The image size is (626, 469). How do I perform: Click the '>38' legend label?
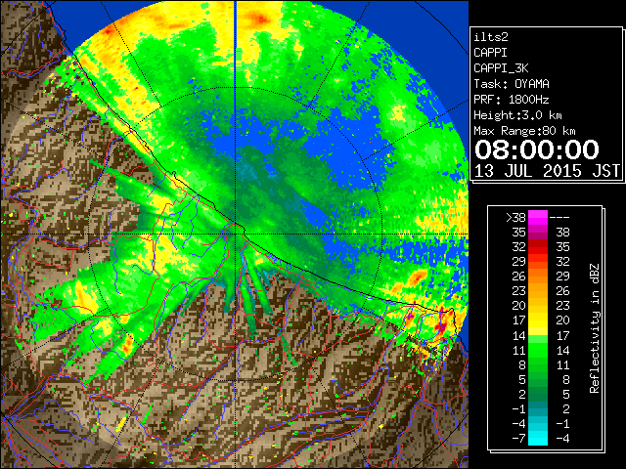click(515, 218)
